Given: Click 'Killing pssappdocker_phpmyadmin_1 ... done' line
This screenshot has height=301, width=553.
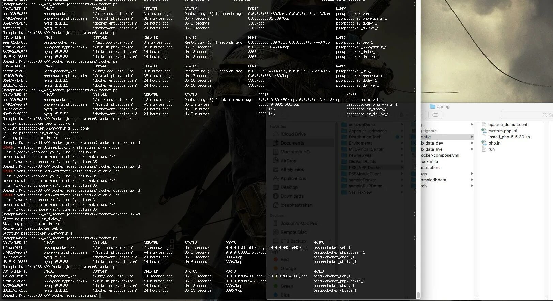Looking at the screenshot, I should (x=46, y=129).
